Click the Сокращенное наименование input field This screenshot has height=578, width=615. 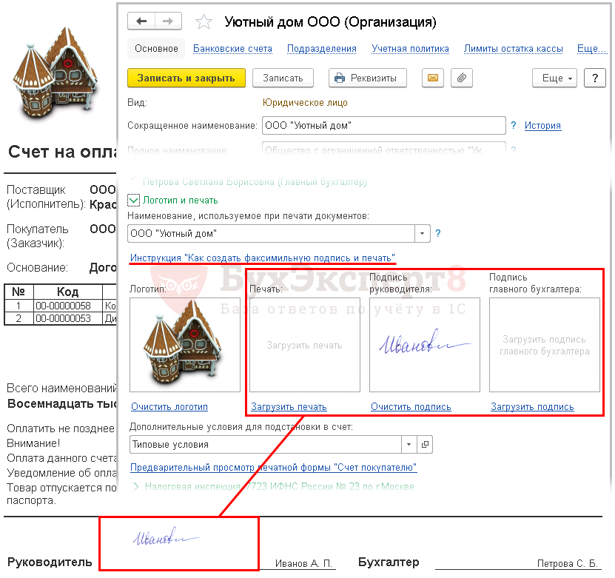pyautogui.click(x=383, y=126)
